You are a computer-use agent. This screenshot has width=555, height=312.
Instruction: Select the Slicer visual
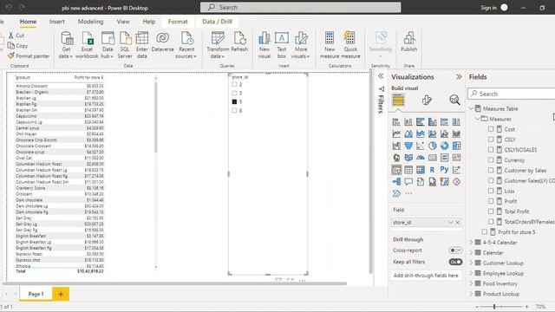point(396,170)
